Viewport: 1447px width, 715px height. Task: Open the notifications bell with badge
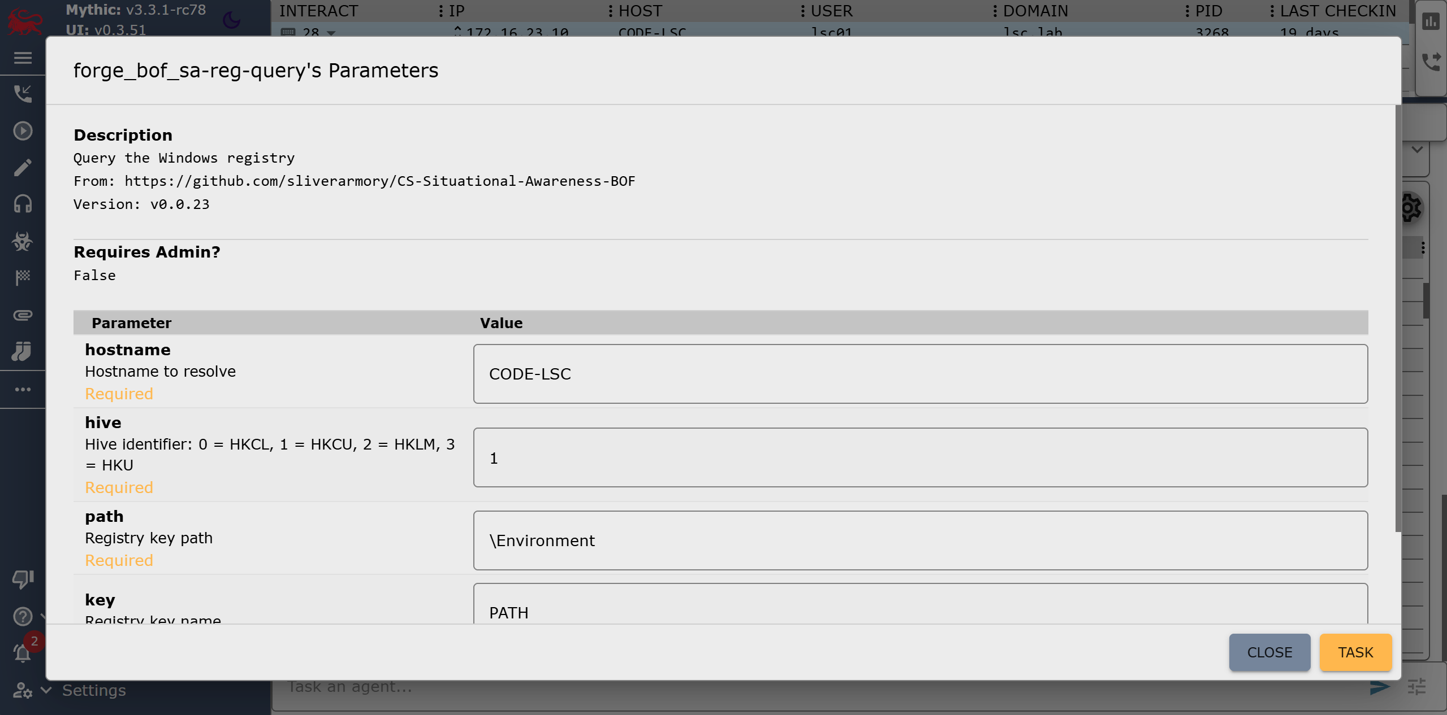pyautogui.click(x=23, y=653)
